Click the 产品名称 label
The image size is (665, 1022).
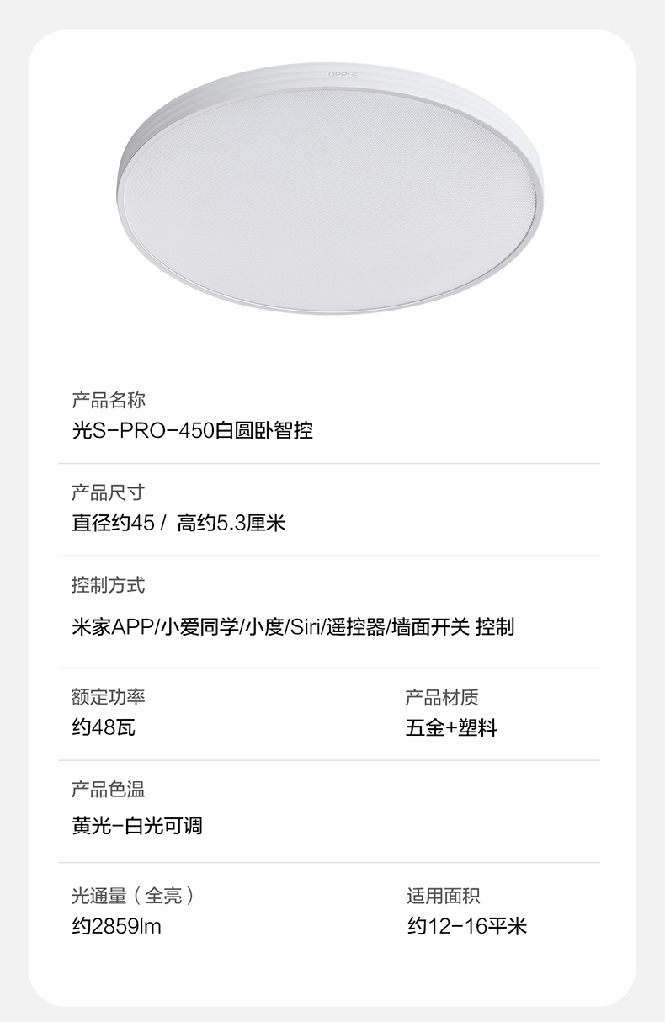(x=109, y=400)
